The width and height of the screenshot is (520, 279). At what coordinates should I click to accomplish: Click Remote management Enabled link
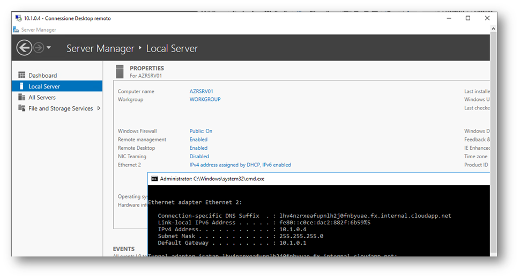(x=198, y=139)
